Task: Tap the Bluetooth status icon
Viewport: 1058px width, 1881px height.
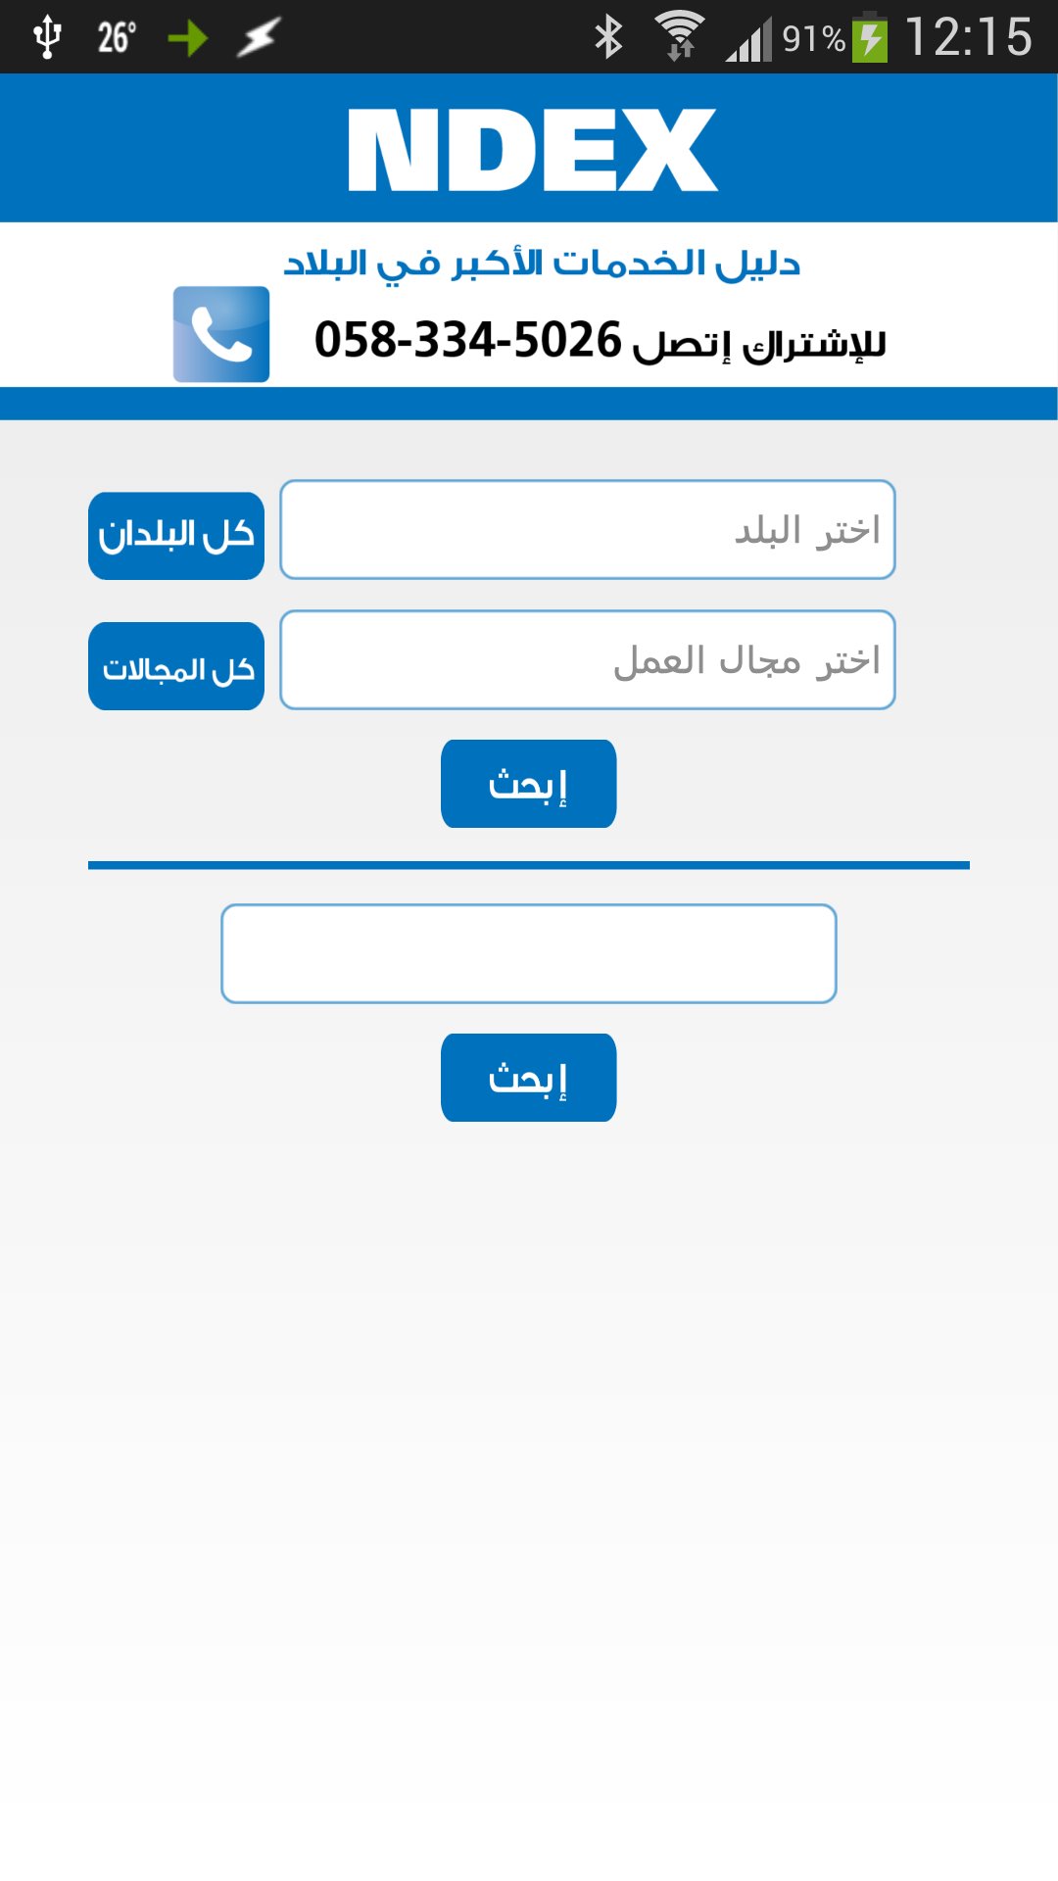Action: pos(608,37)
